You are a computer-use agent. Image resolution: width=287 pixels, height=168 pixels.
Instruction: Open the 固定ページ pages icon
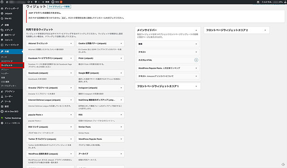[x=2, y=35]
